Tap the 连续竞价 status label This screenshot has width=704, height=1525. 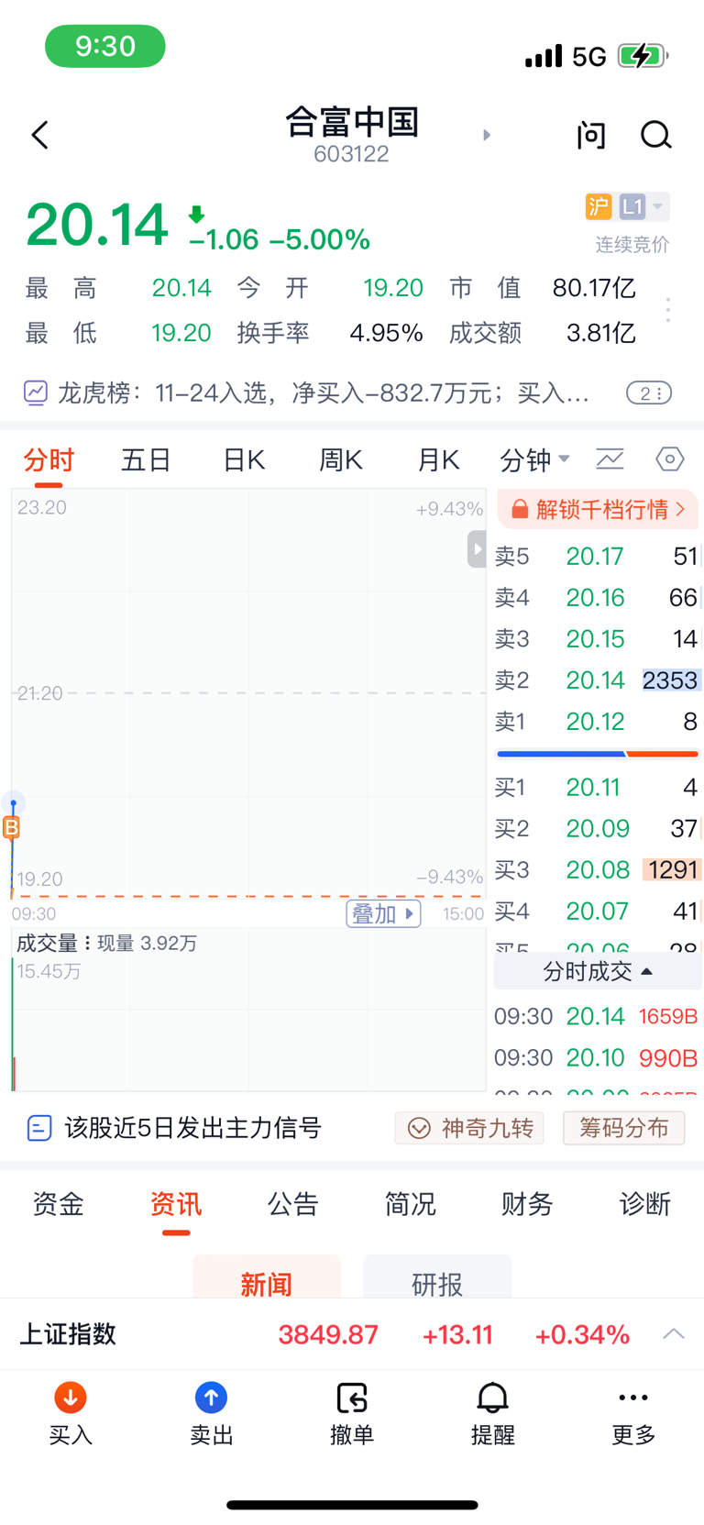click(632, 245)
